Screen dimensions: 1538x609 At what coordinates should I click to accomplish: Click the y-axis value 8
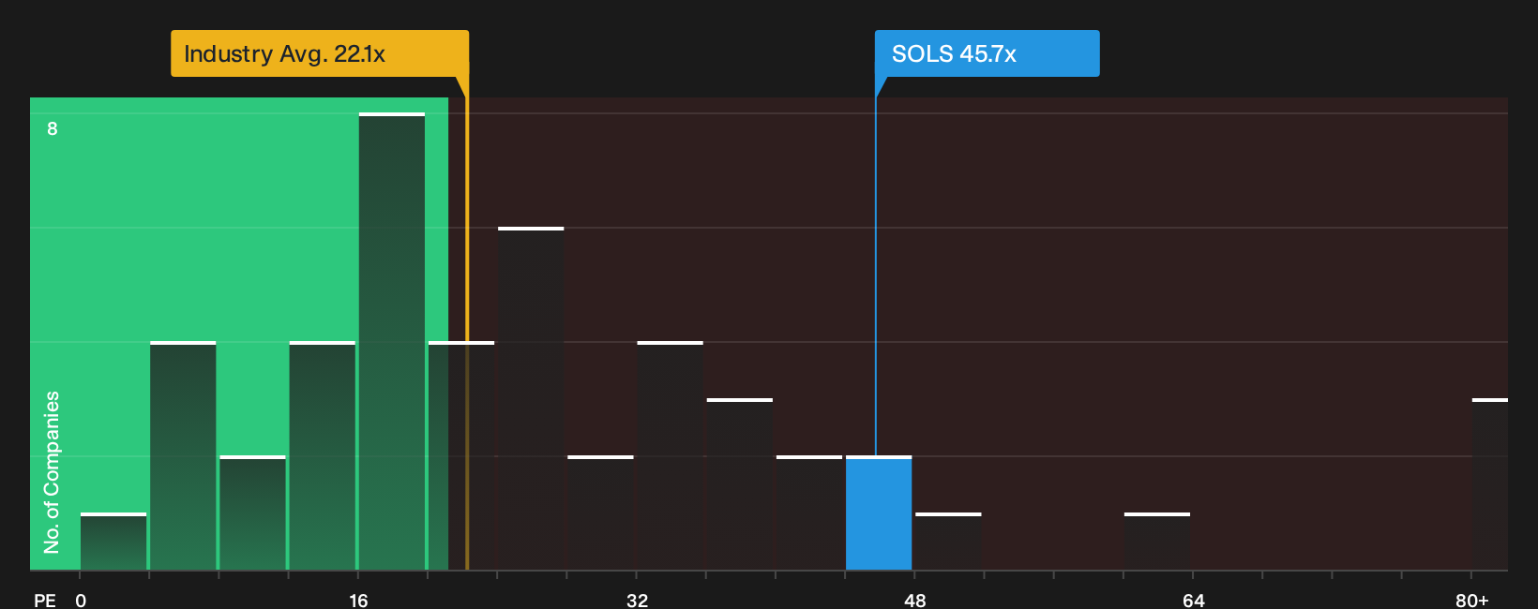pyautogui.click(x=53, y=128)
